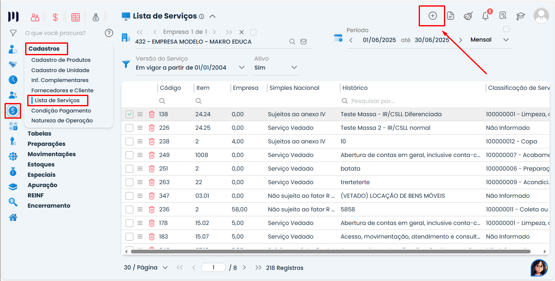Delete service row with code 226
The image size is (555, 281).
coord(152,128)
